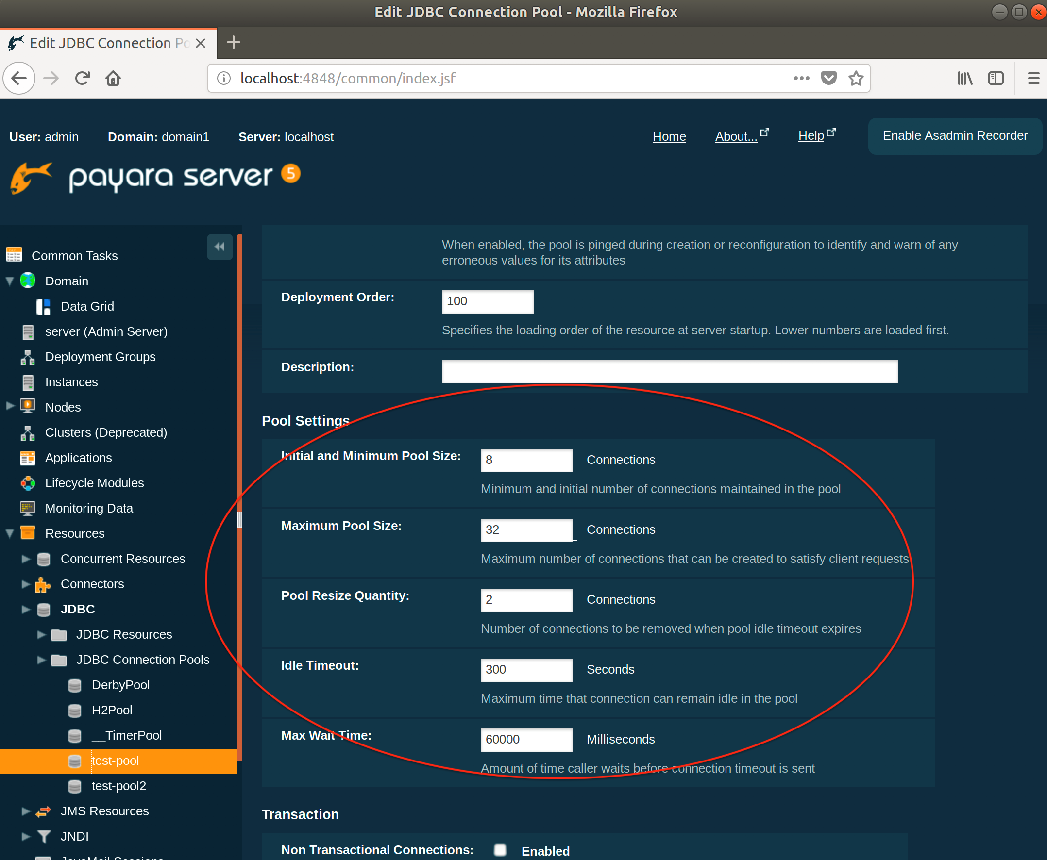Viewport: 1047px width, 860px height.
Task: Select test-pool2 in the tree
Action: click(x=118, y=786)
